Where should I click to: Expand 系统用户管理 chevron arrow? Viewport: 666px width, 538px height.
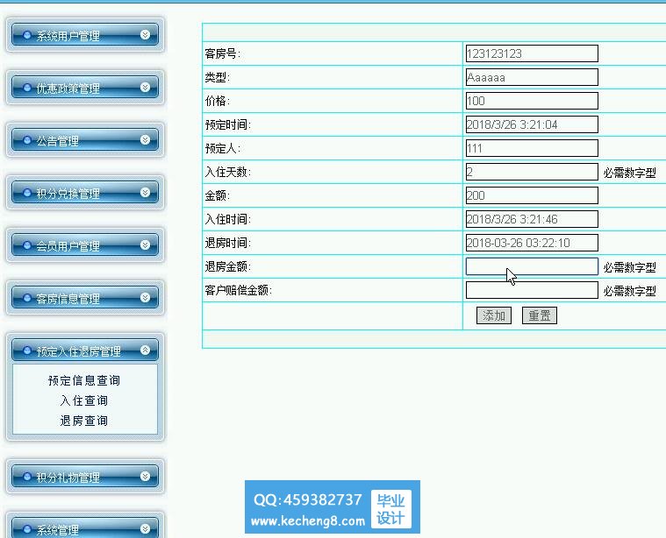click(146, 35)
